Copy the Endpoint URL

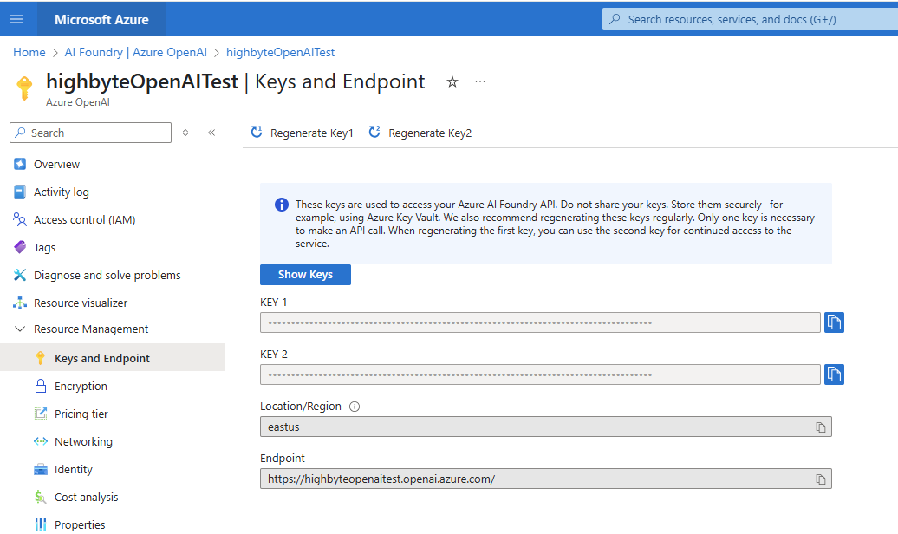821,479
